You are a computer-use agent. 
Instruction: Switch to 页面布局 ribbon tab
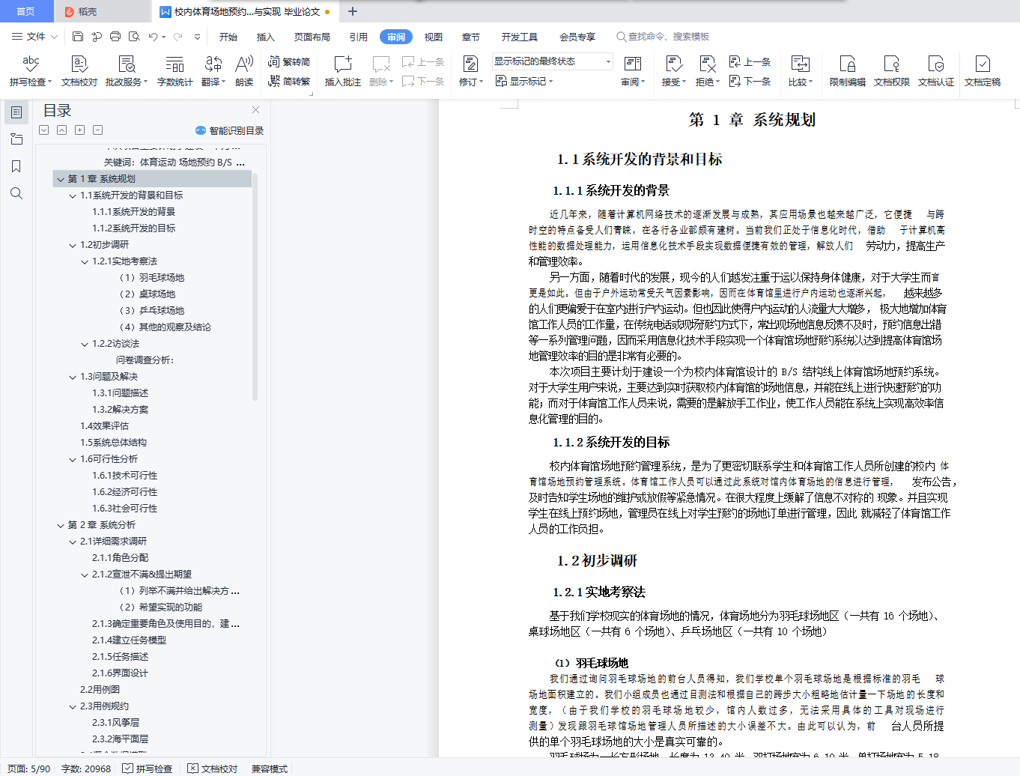tap(312, 37)
